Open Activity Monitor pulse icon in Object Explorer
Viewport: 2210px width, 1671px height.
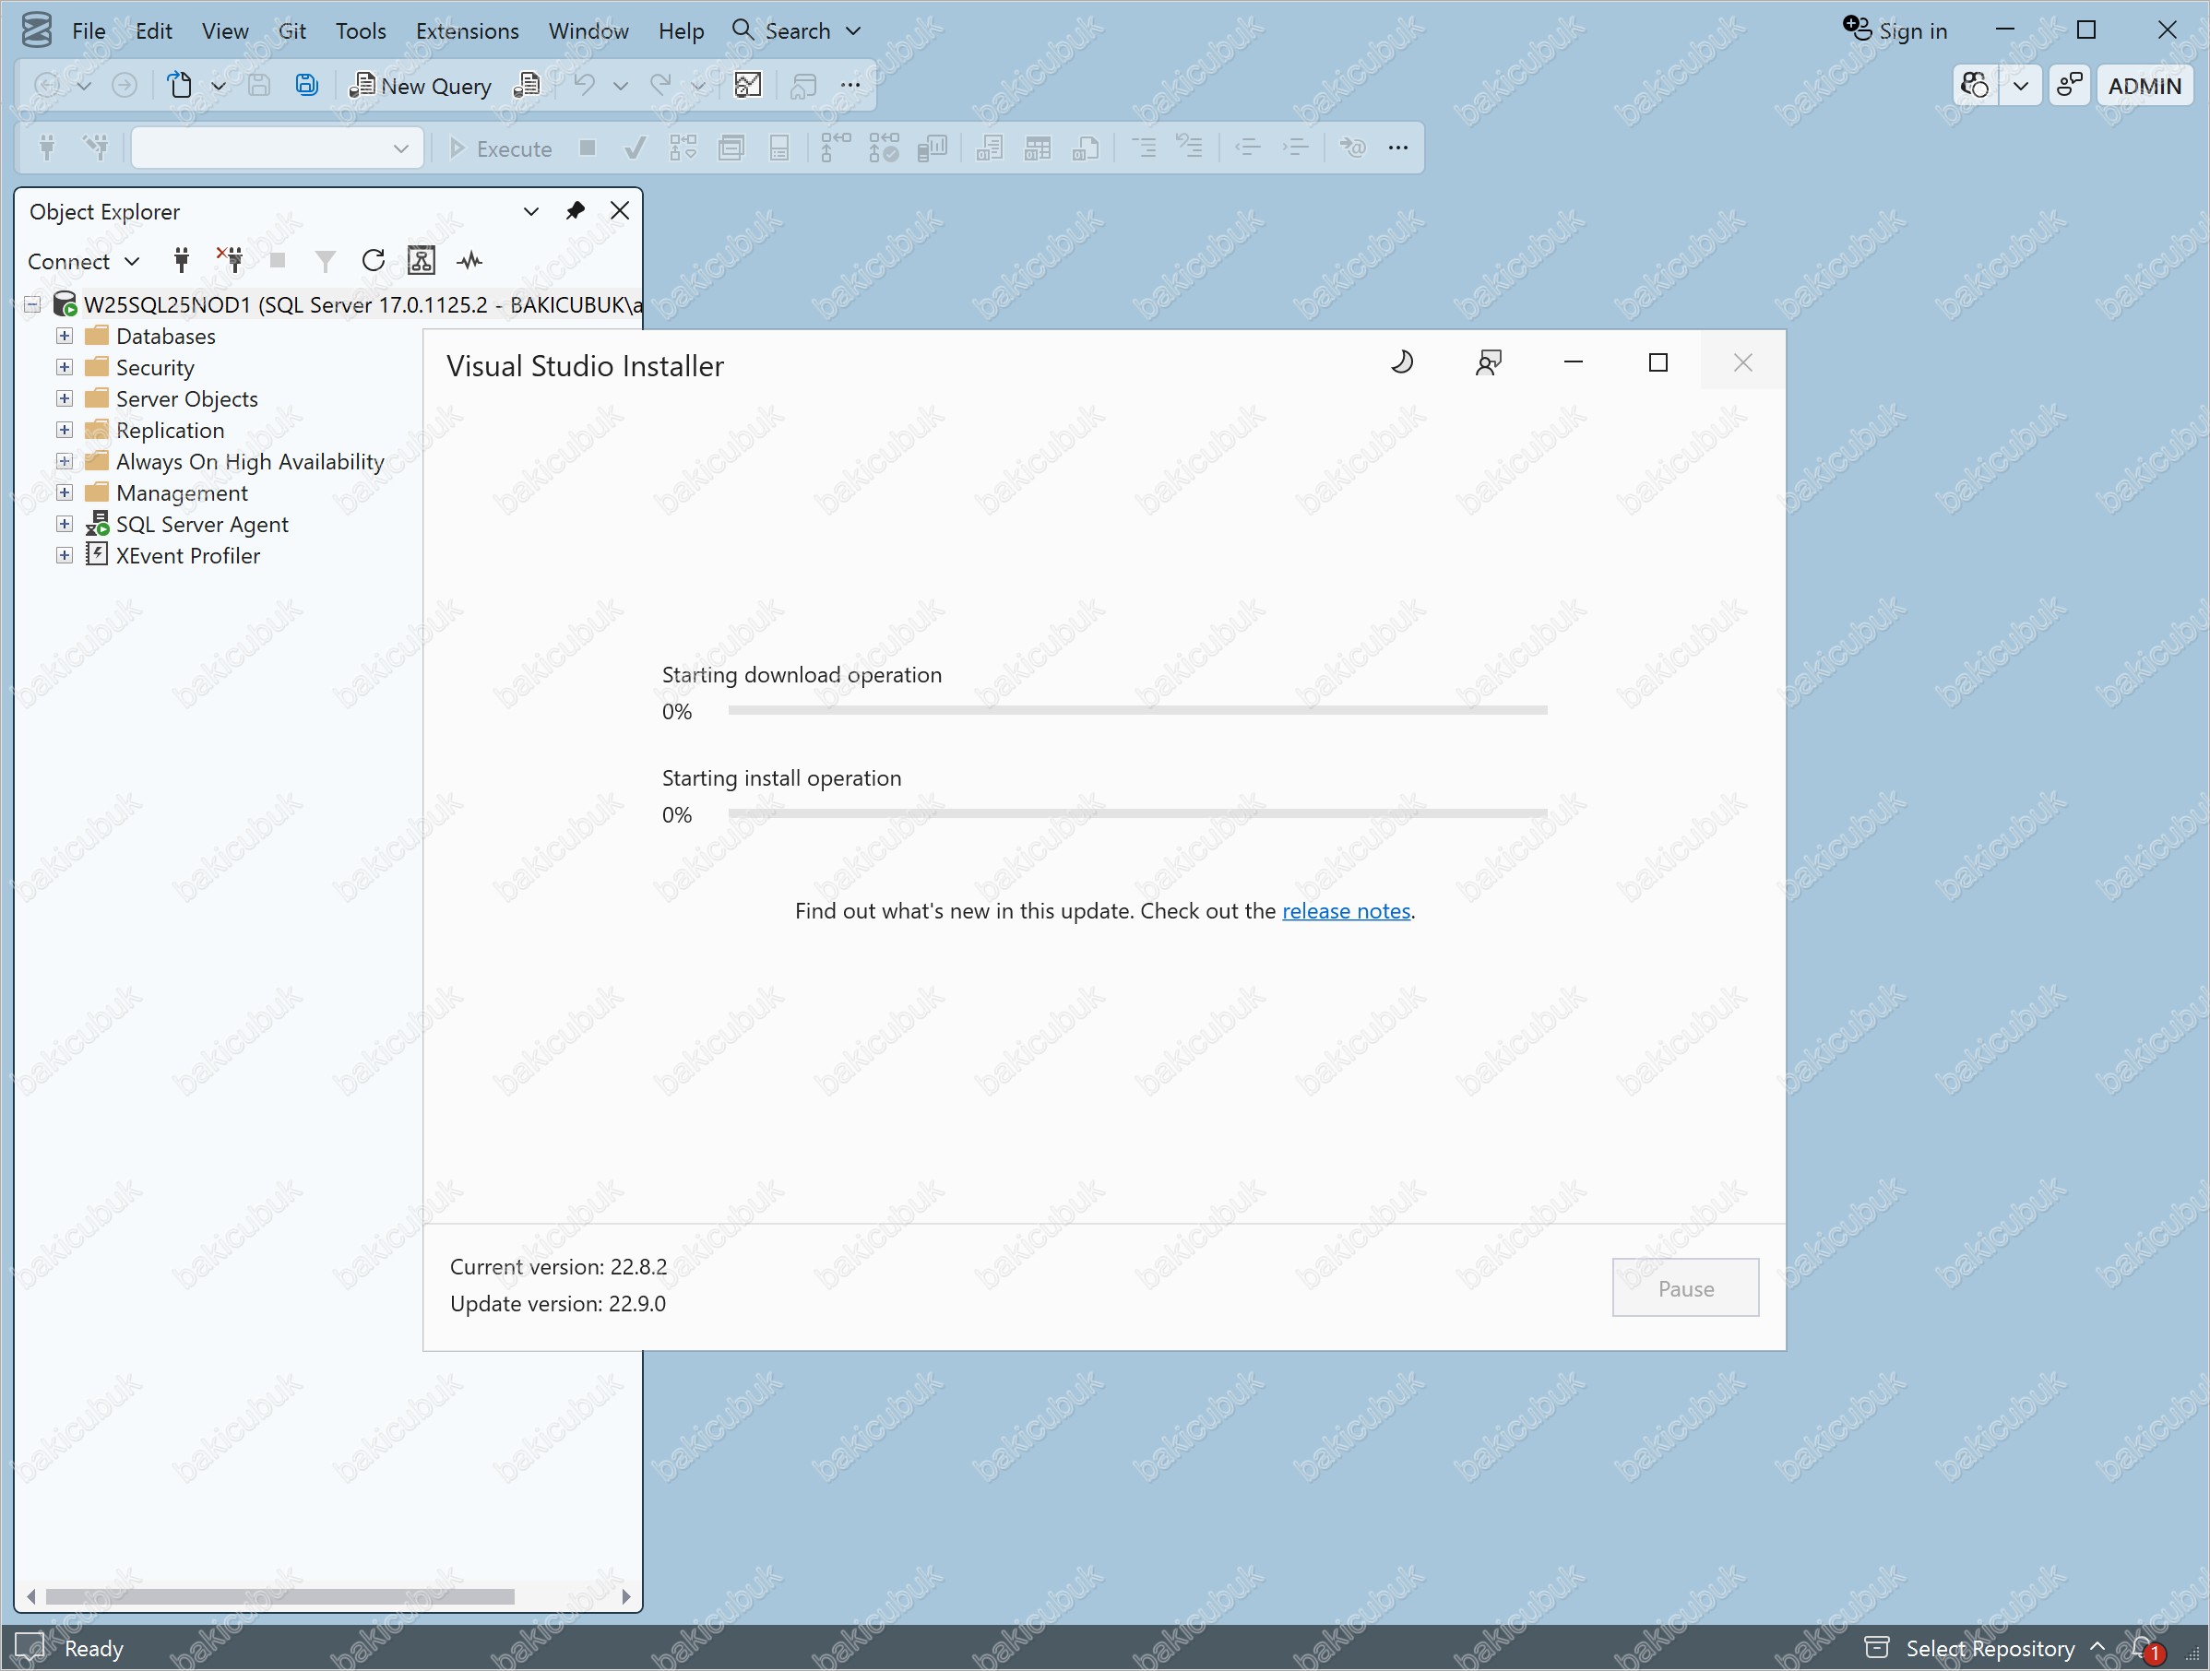469,261
